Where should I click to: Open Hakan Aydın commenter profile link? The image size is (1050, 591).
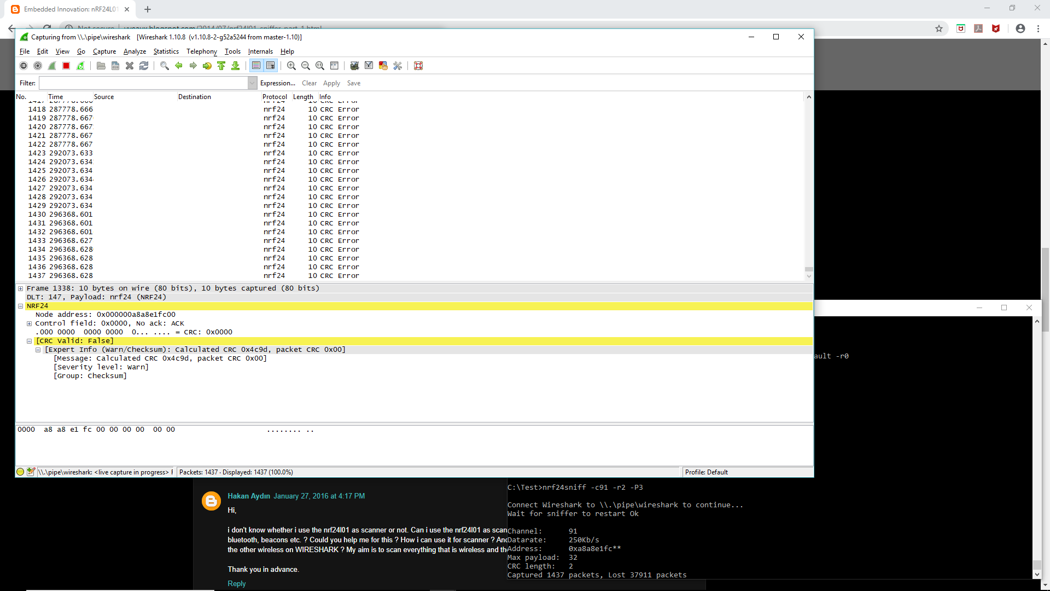pyautogui.click(x=249, y=496)
